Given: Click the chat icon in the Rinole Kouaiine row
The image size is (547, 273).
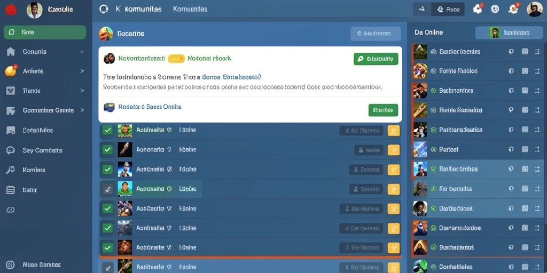Looking at the screenshot, I should [x=511, y=110].
